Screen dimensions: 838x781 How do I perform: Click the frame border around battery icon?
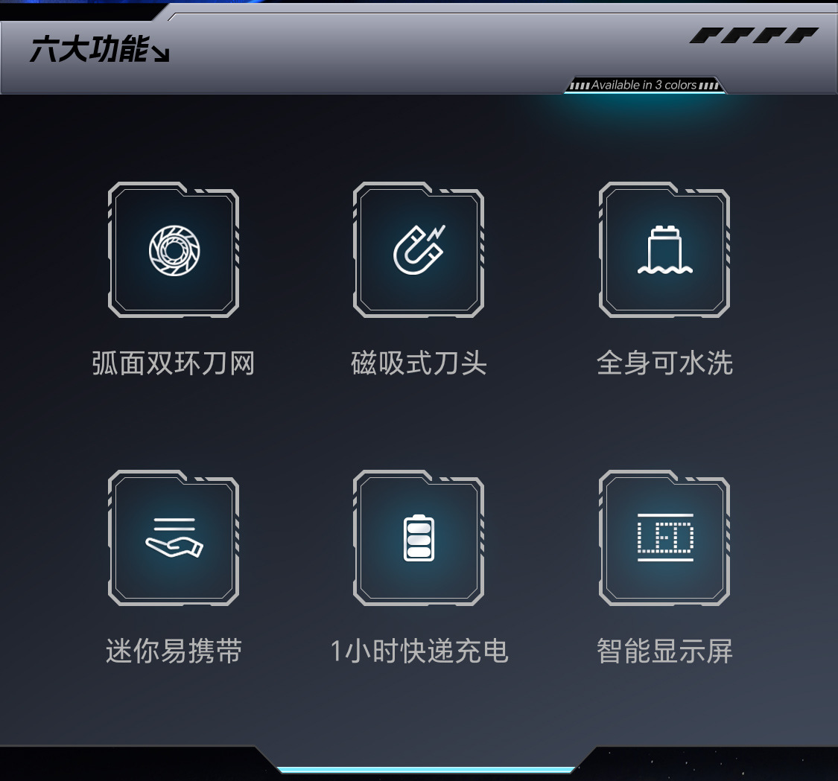pyautogui.click(x=419, y=538)
